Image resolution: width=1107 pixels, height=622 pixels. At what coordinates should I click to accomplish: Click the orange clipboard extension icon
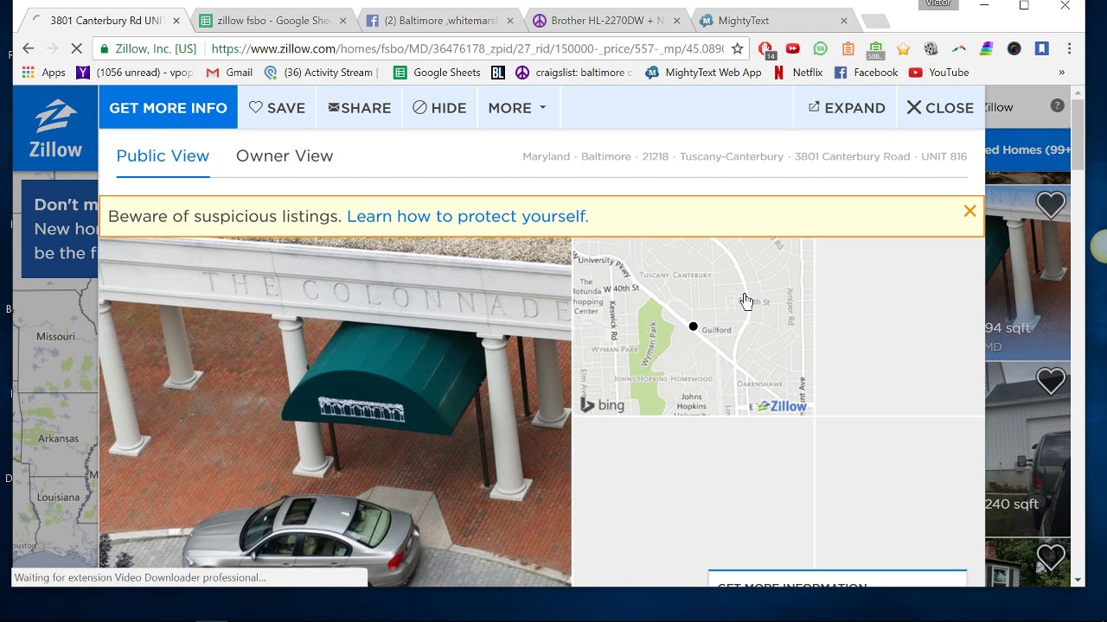[x=848, y=48]
